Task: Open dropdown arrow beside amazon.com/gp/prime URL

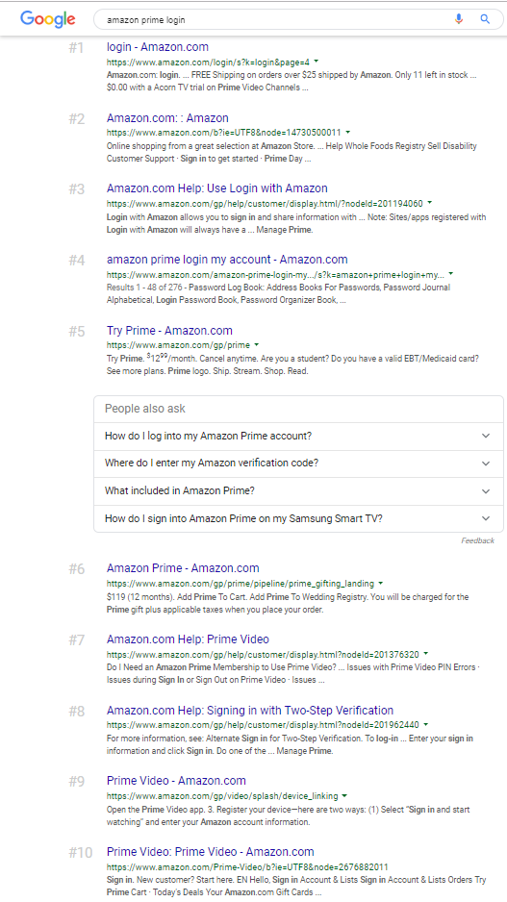Action: click(x=256, y=344)
